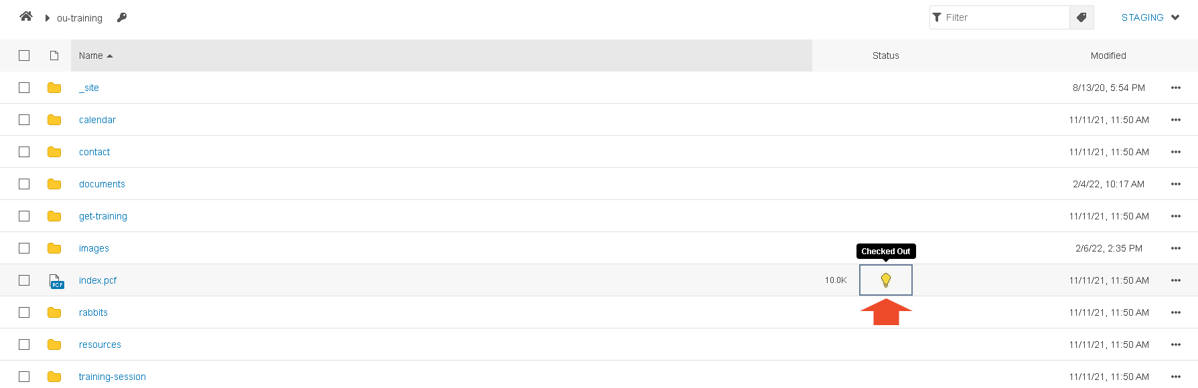Expand the breadcrumb arrow before ou-training
1198x388 pixels.
(x=48, y=18)
